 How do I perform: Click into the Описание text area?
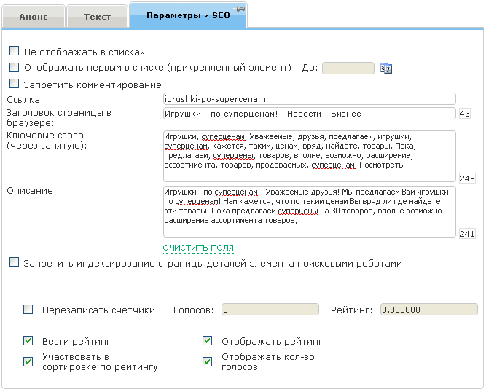(310, 211)
